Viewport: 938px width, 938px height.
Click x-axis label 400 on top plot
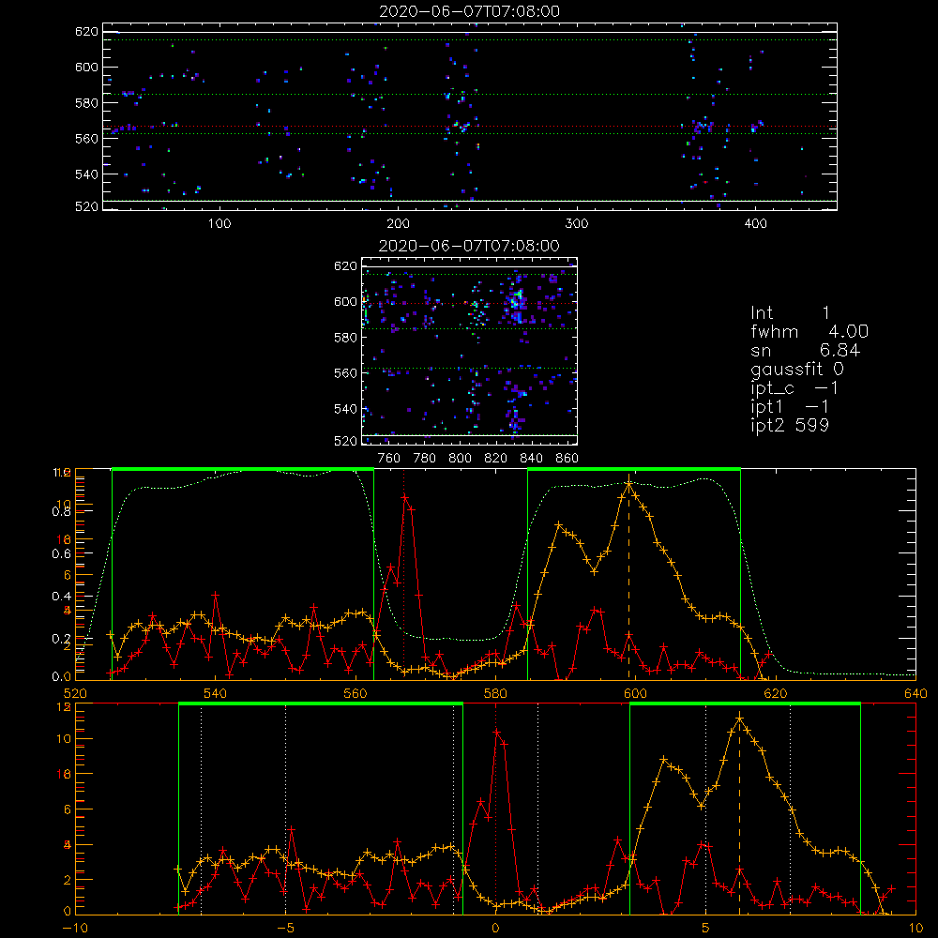tap(755, 224)
